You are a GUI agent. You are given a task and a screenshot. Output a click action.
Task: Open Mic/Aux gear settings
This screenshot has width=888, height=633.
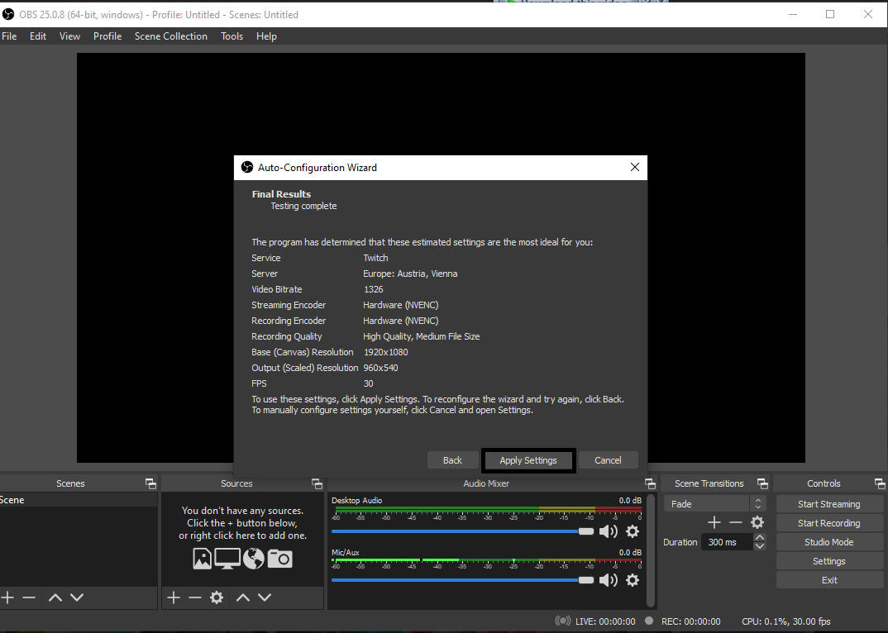click(x=633, y=580)
